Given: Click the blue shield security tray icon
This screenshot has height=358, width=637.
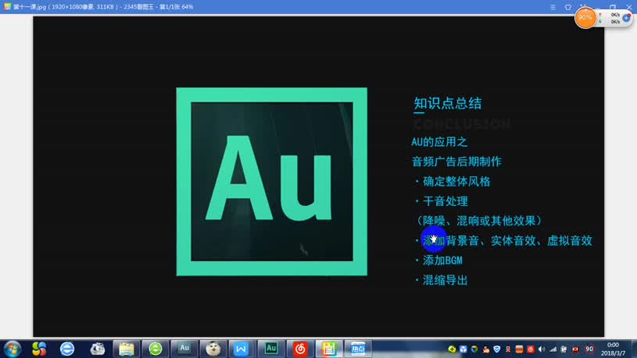Looking at the screenshot, I should [x=497, y=349].
